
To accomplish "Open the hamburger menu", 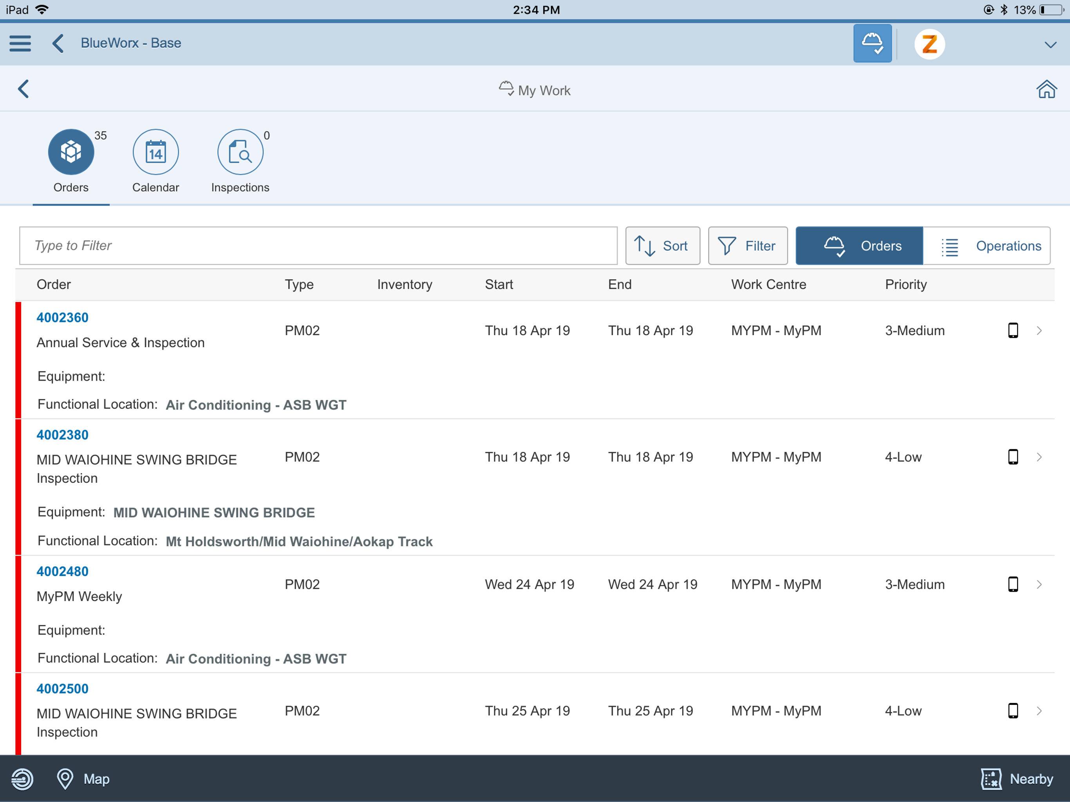I will [x=20, y=43].
